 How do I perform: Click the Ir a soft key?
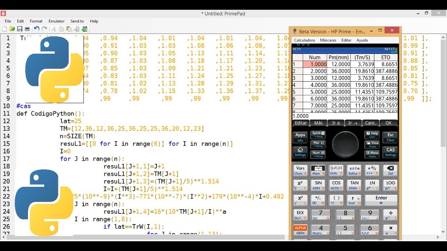336,123
